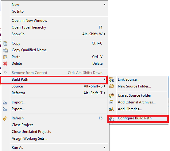Click the Link Source icon
Image resolution: width=170 pixels, height=151 pixels.
pos(111,79)
